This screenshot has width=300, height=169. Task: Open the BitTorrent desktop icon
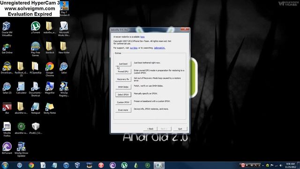point(7,148)
